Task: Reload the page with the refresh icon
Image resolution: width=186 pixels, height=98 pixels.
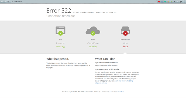Action: (x=8, y=2)
